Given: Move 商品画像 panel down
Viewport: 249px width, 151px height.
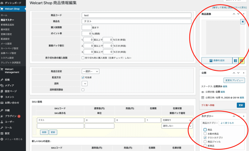Looking at the screenshot, I should (x=238, y=14).
